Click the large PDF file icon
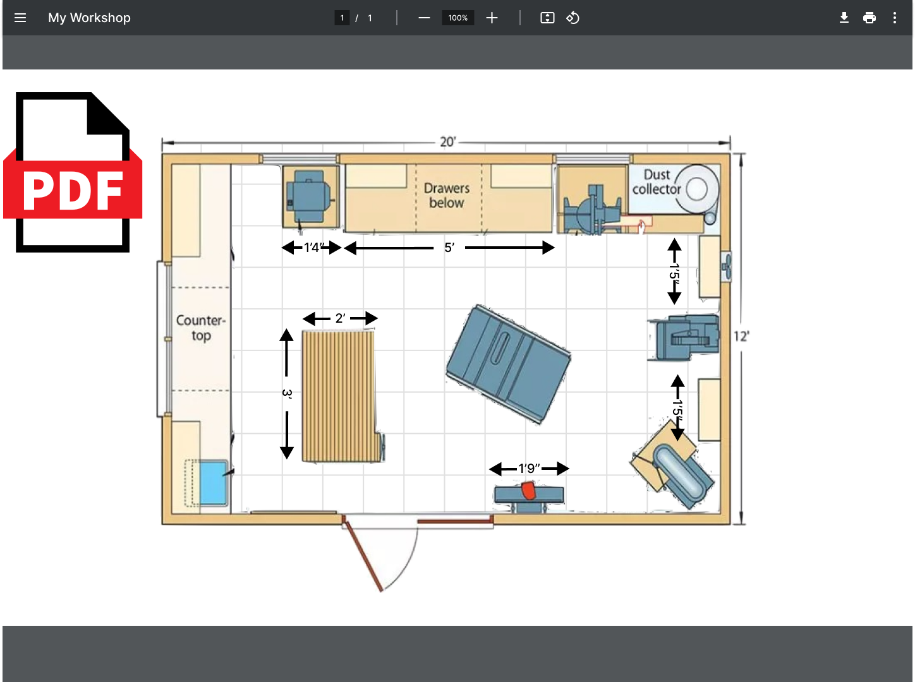915x682 pixels. tap(73, 172)
